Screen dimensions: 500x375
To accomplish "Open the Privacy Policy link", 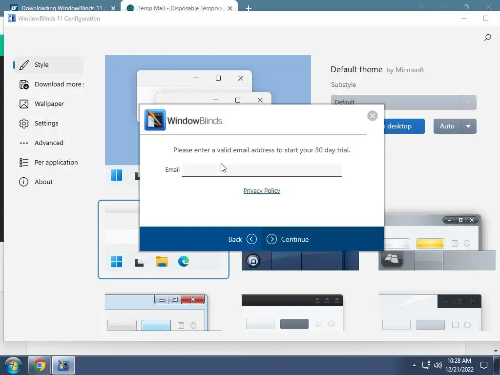I will (262, 191).
